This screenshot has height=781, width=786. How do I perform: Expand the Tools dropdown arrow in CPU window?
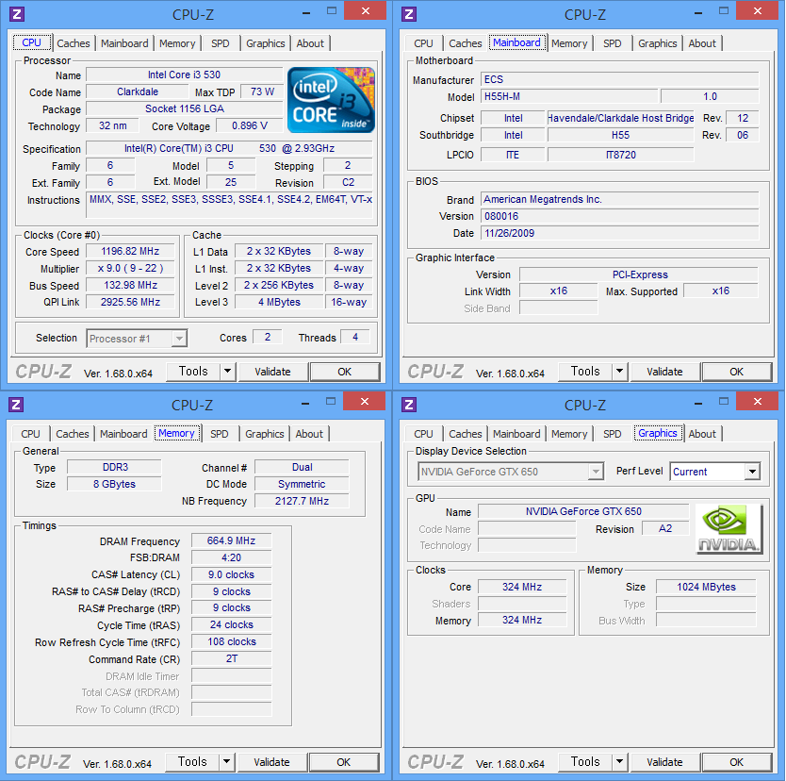click(x=227, y=372)
